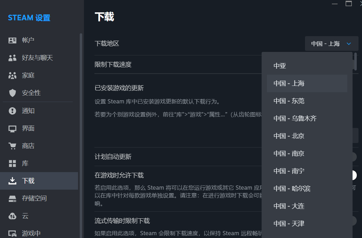Open the download region dropdown
The width and height of the screenshot is (362, 238).
pos(331,43)
